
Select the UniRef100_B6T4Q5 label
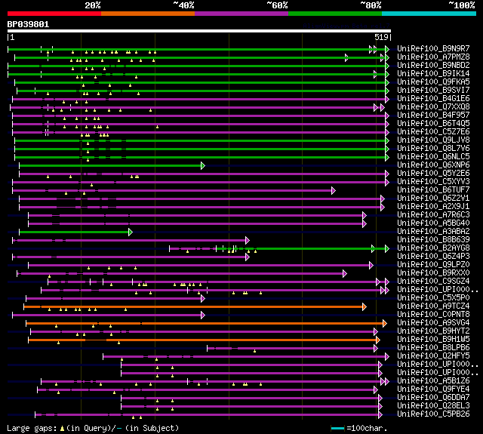(x=433, y=124)
